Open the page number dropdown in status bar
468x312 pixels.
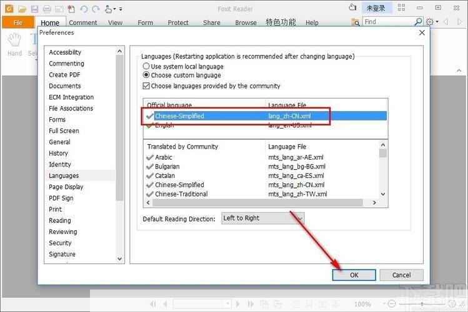pyautogui.click(x=227, y=304)
